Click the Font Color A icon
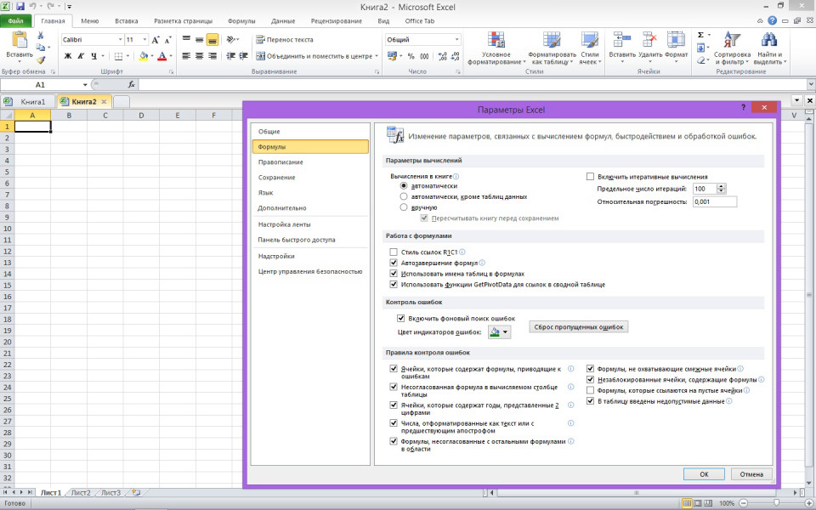816x510 pixels. tap(161, 56)
